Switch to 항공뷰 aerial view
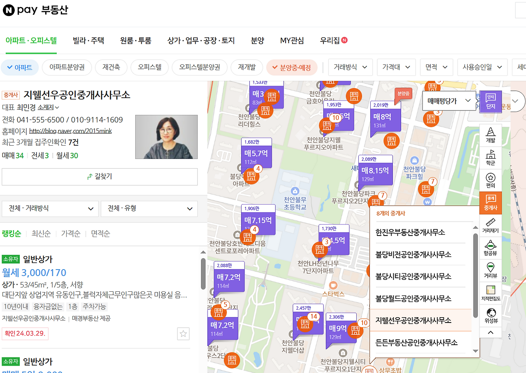The image size is (526, 373). coord(491,247)
